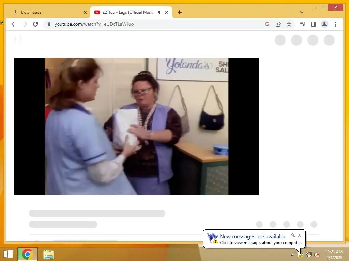Close the notification balloon

[299, 235]
